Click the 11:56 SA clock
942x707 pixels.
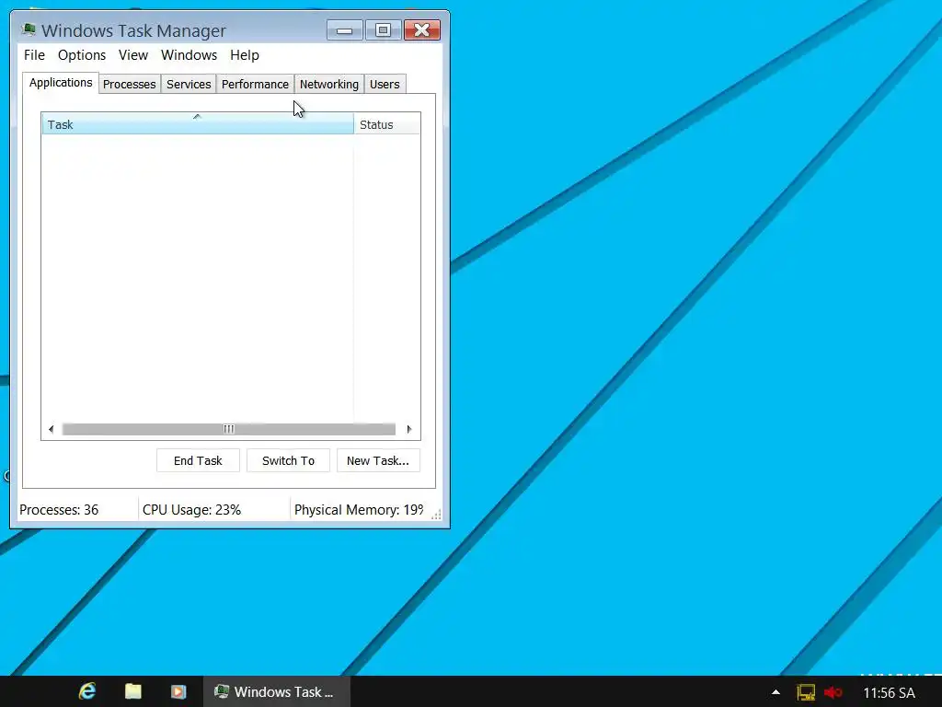coord(889,692)
